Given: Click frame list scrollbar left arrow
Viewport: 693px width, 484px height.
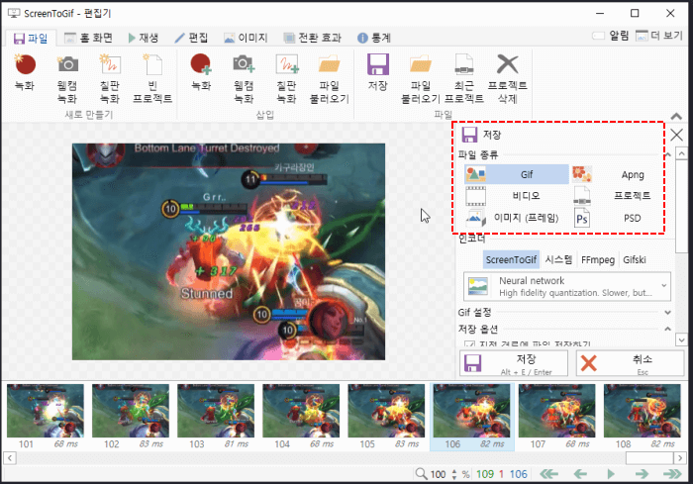Looking at the screenshot, I should pyautogui.click(x=10, y=458).
